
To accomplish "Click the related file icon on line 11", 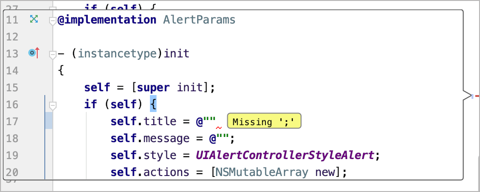I will 33,19.
